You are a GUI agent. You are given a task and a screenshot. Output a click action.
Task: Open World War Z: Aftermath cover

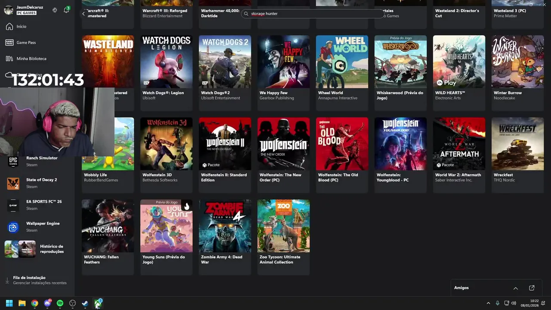[x=459, y=144]
